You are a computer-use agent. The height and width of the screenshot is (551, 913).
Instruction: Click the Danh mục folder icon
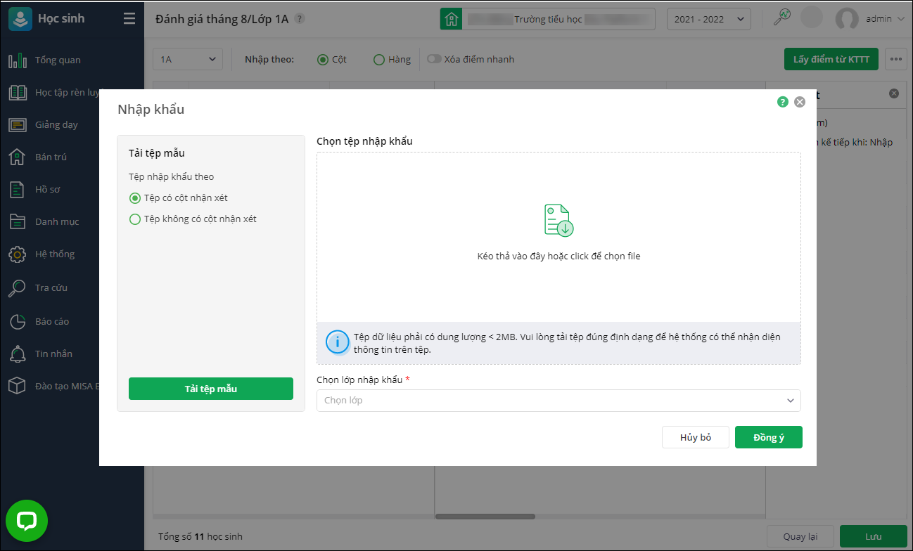coord(18,221)
